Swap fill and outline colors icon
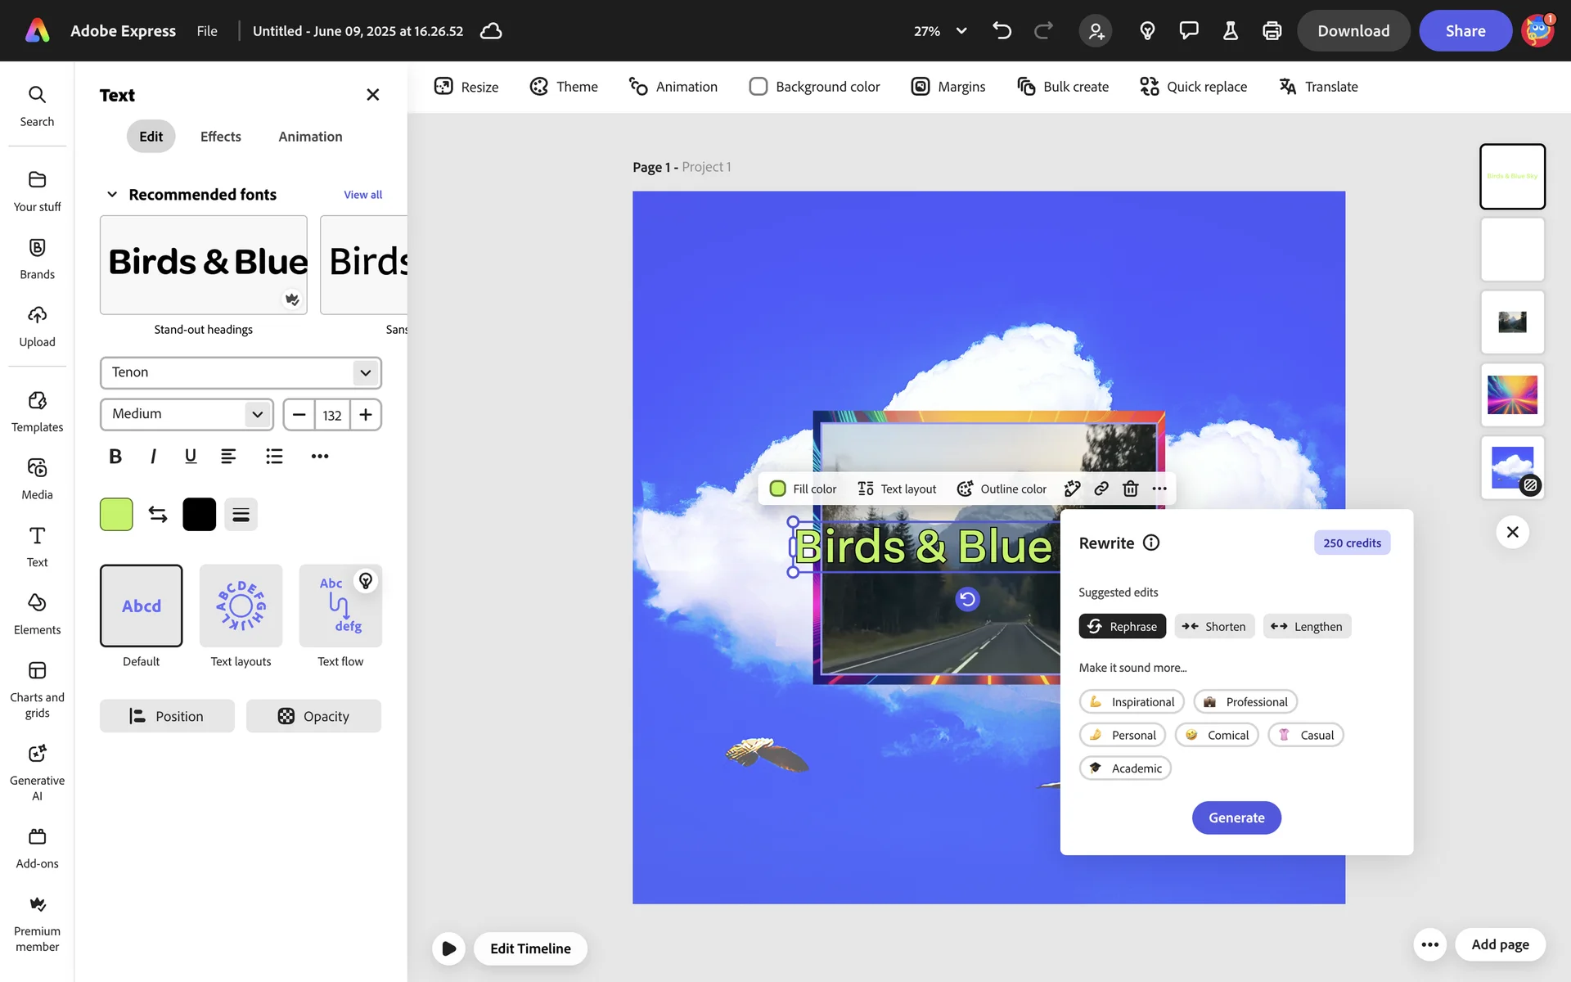Viewport: 1571px width, 982px height. pyautogui.click(x=158, y=514)
